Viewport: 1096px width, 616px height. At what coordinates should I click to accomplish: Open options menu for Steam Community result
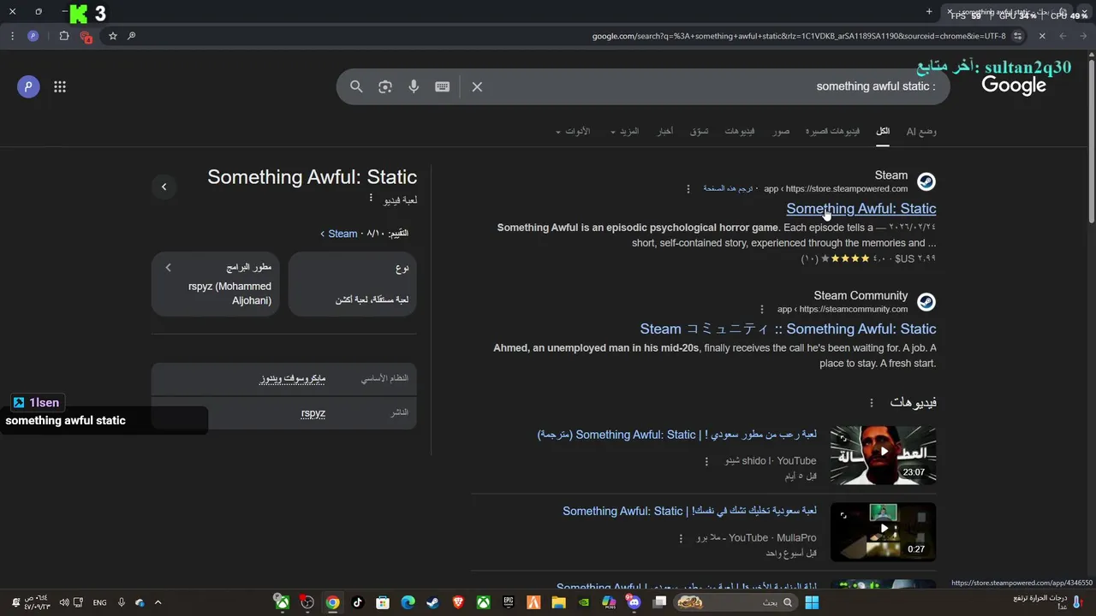761,310
